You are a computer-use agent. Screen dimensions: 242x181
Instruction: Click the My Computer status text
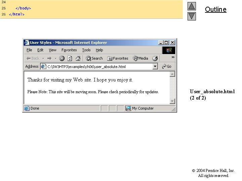tap(143, 108)
